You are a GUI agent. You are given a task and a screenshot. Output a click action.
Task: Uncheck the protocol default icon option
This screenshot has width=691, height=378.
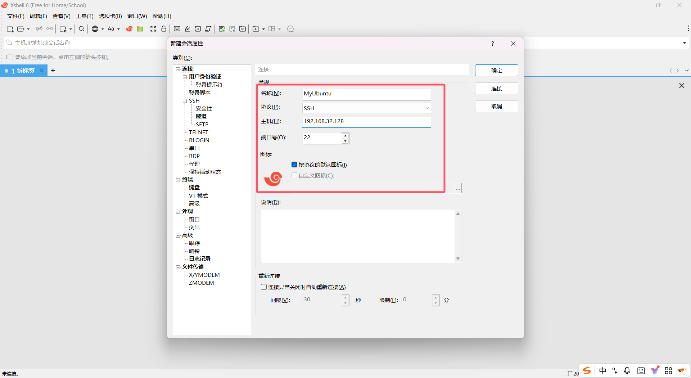click(294, 165)
